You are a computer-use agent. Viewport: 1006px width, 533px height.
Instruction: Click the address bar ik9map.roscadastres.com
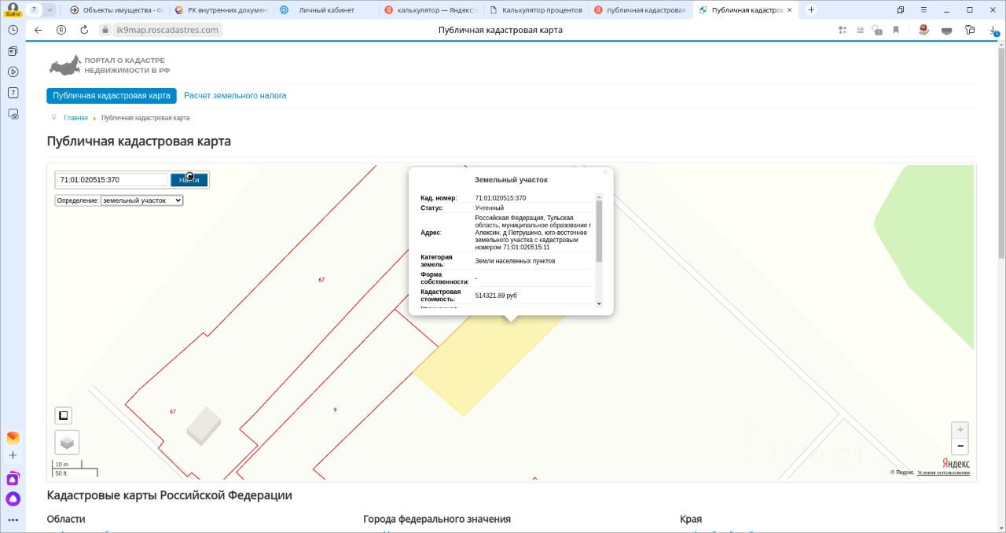[167, 30]
